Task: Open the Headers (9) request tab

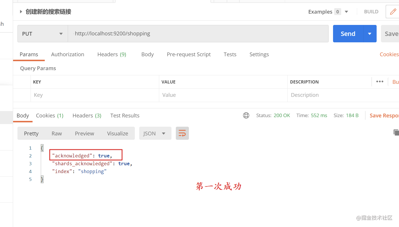Action: coord(112,54)
